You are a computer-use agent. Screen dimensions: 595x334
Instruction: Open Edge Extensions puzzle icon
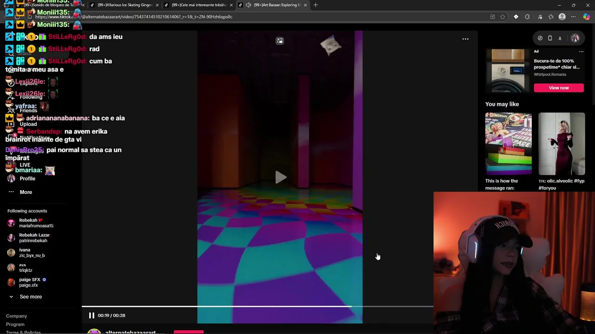(x=527, y=17)
